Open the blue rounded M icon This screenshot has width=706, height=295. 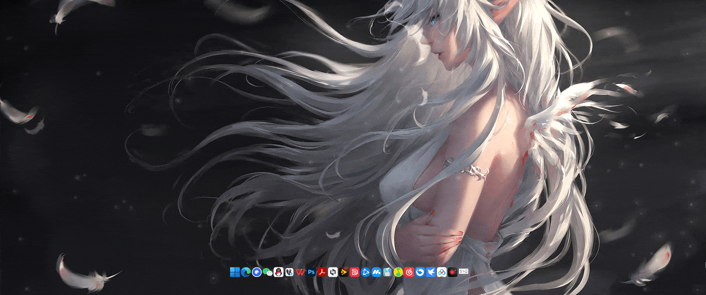click(x=377, y=272)
